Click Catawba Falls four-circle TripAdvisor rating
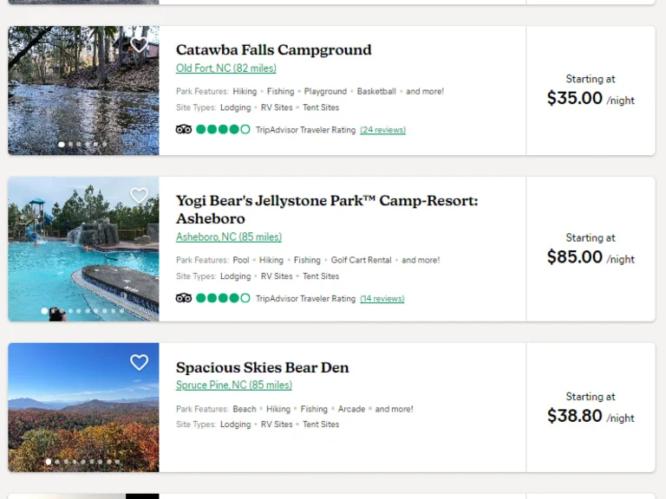The image size is (666, 499). [223, 130]
